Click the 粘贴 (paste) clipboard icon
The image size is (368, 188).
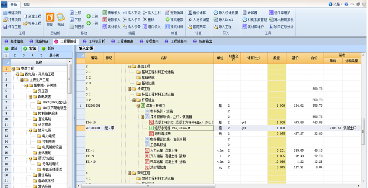[x=61, y=17]
